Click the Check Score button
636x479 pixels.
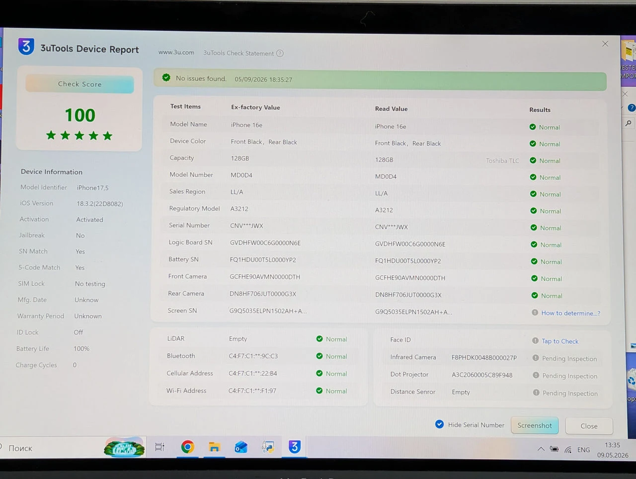[79, 84]
